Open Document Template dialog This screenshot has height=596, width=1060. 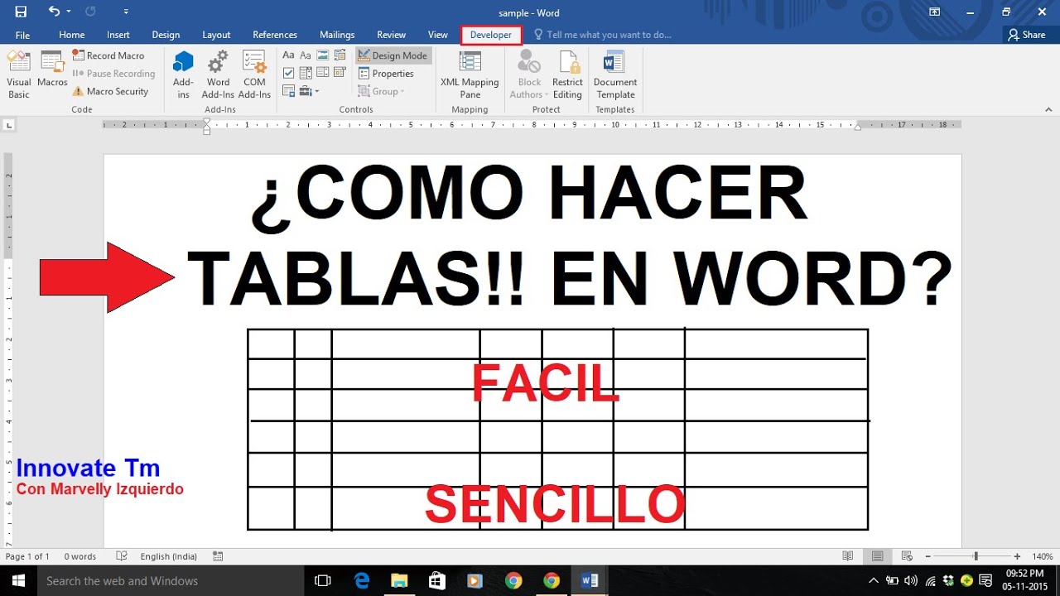pos(615,74)
